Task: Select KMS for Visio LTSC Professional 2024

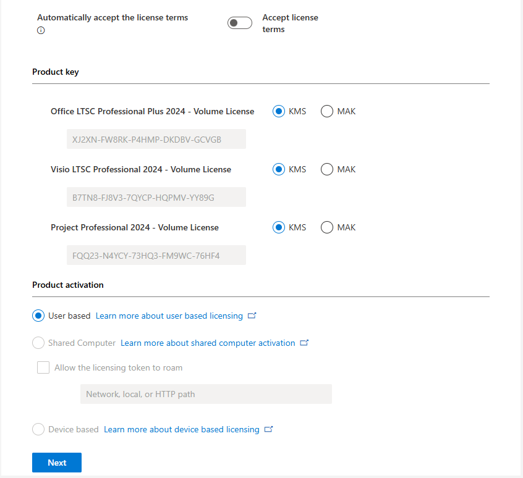Action: (279, 169)
